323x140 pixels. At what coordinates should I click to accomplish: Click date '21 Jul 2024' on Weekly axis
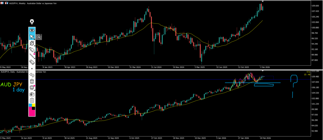156,67
